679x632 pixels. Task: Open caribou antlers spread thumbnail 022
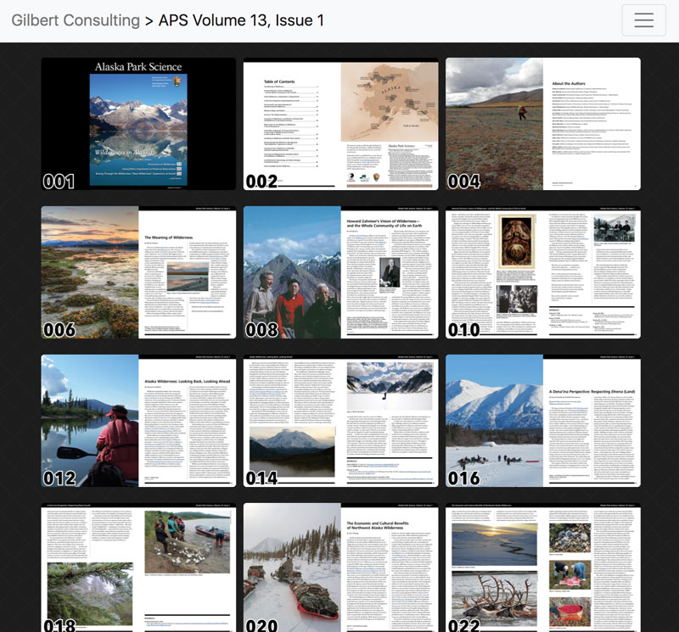pyautogui.click(x=543, y=568)
